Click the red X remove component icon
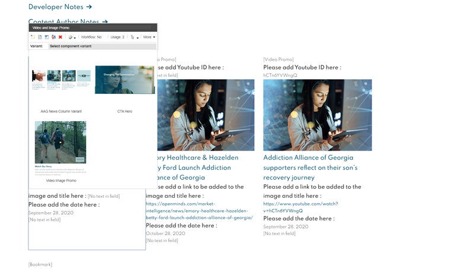This screenshot has width=474, height=274. (60, 37)
